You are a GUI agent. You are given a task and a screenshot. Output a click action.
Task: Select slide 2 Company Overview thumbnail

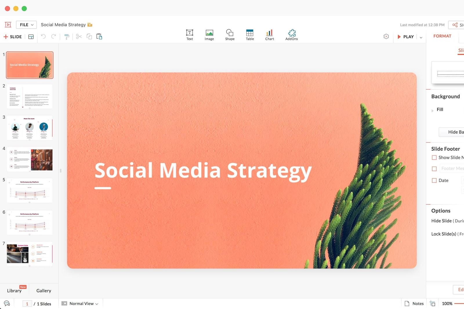[x=30, y=96]
